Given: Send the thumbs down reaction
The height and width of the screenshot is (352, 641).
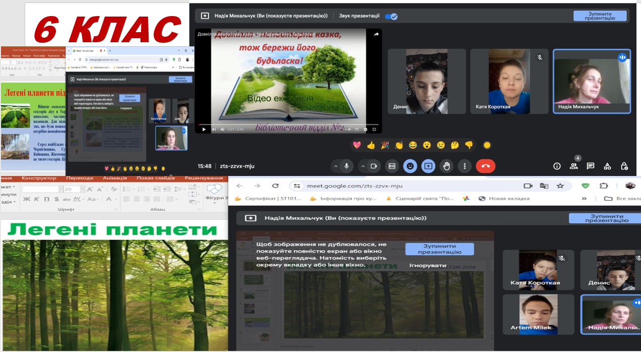Looking at the screenshot, I should tap(469, 145).
